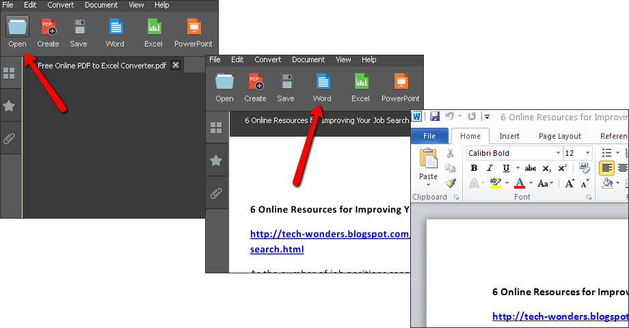
Task: Open bookmarks star panel in Excel Converter.pdf window
Action: coord(9,106)
